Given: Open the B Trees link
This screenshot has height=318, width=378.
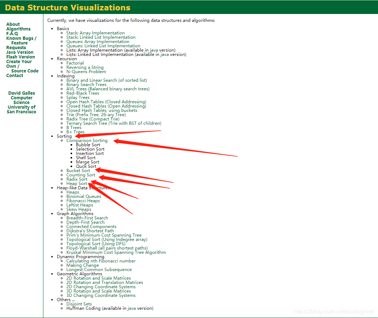Looking at the screenshot, I should [x=74, y=128].
